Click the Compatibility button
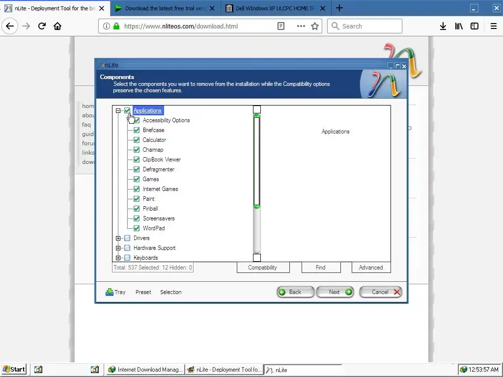 pos(263,268)
